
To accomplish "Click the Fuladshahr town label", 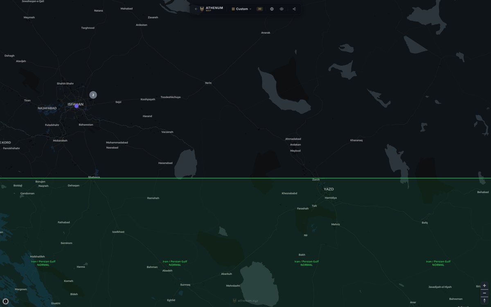I will [x=52, y=125].
